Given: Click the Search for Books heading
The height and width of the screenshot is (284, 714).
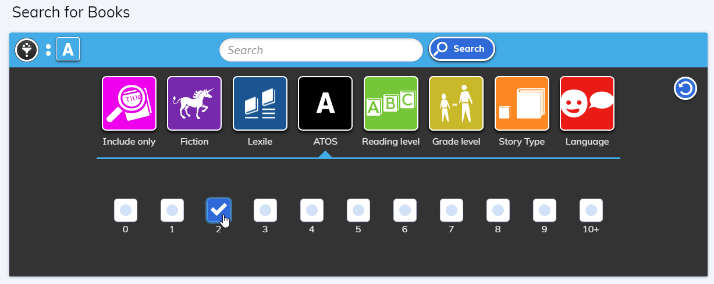Looking at the screenshot, I should point(71,12).
